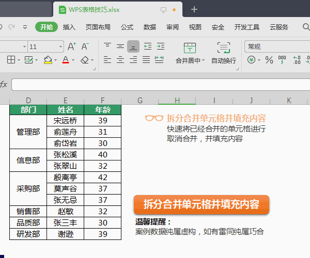The width and height of the screenshot is (310, 258).
Task: Select column H header
Action: pyautogui.click(x=177, y=101)
